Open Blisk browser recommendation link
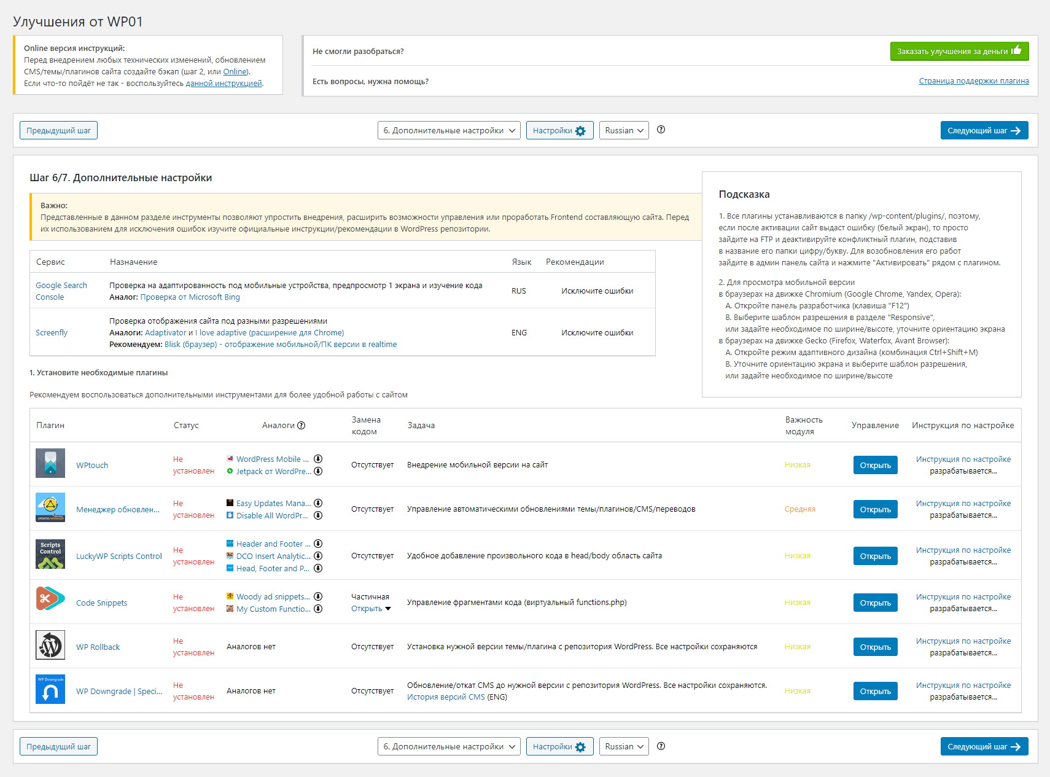Screen dimensions: 1050x777 pyautogui.click(x=281, y=344)
